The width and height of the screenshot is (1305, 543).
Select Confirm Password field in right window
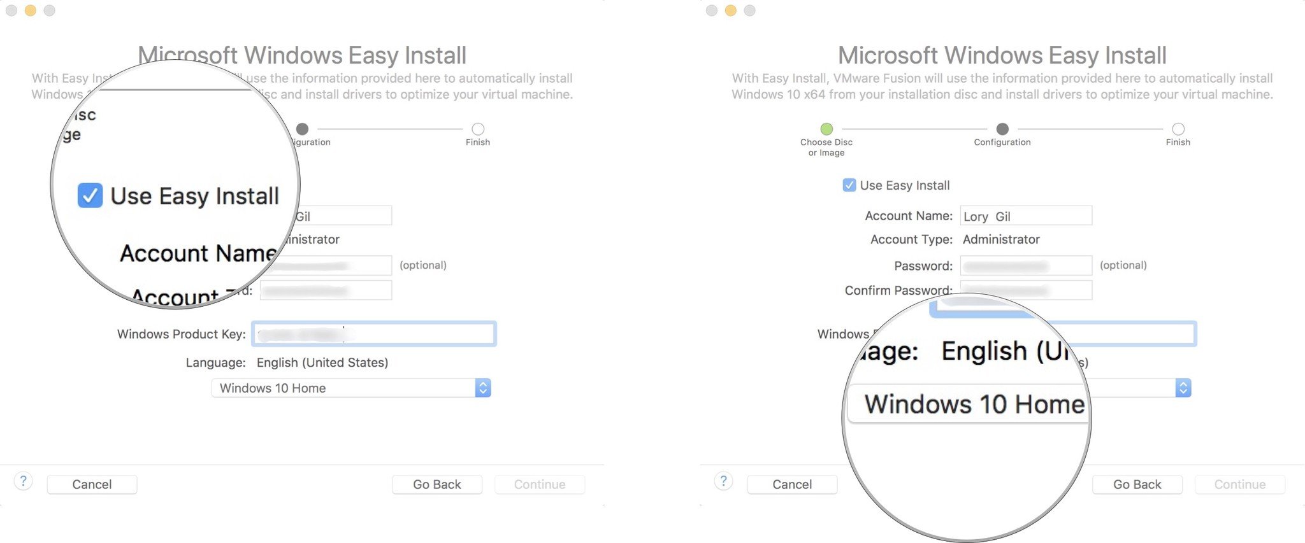pos(1026,290)
